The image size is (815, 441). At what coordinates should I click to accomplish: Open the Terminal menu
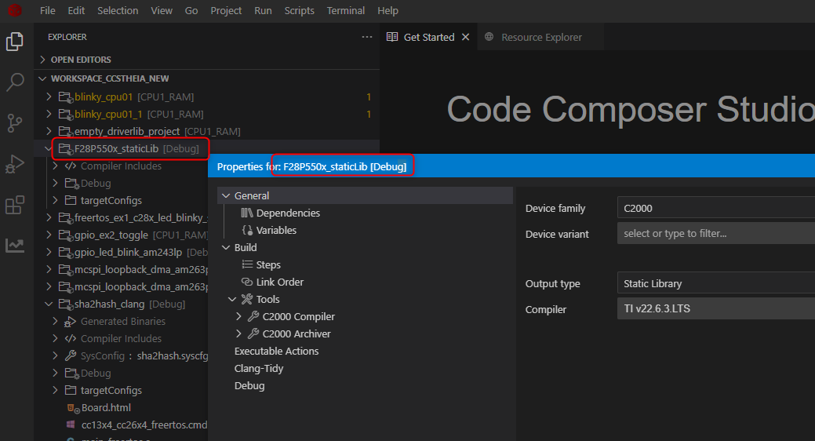(x=346, y=10)
